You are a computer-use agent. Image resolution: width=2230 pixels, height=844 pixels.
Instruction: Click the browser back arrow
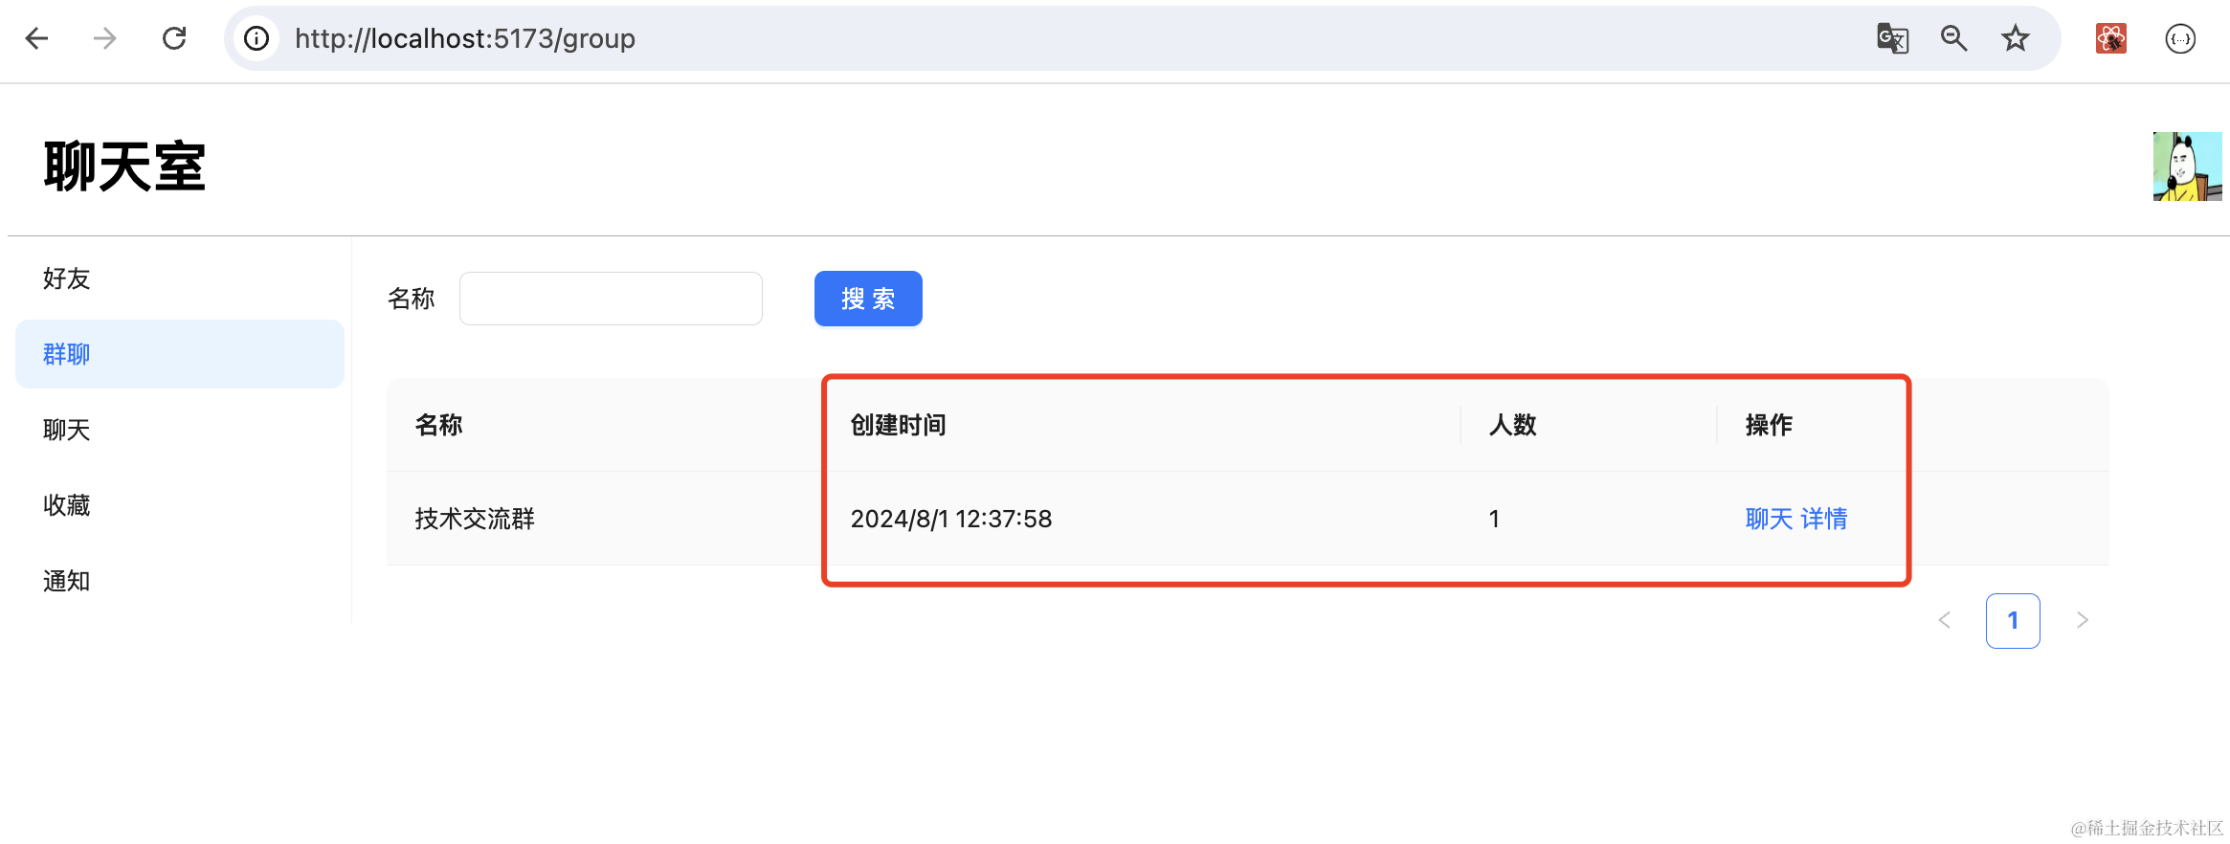pyautogui.click(x=36, y=38)
